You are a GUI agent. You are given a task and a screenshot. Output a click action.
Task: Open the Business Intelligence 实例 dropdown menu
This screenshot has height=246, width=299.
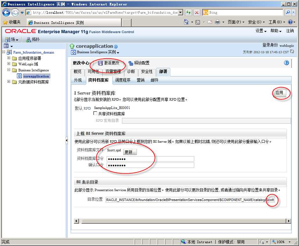98,52
